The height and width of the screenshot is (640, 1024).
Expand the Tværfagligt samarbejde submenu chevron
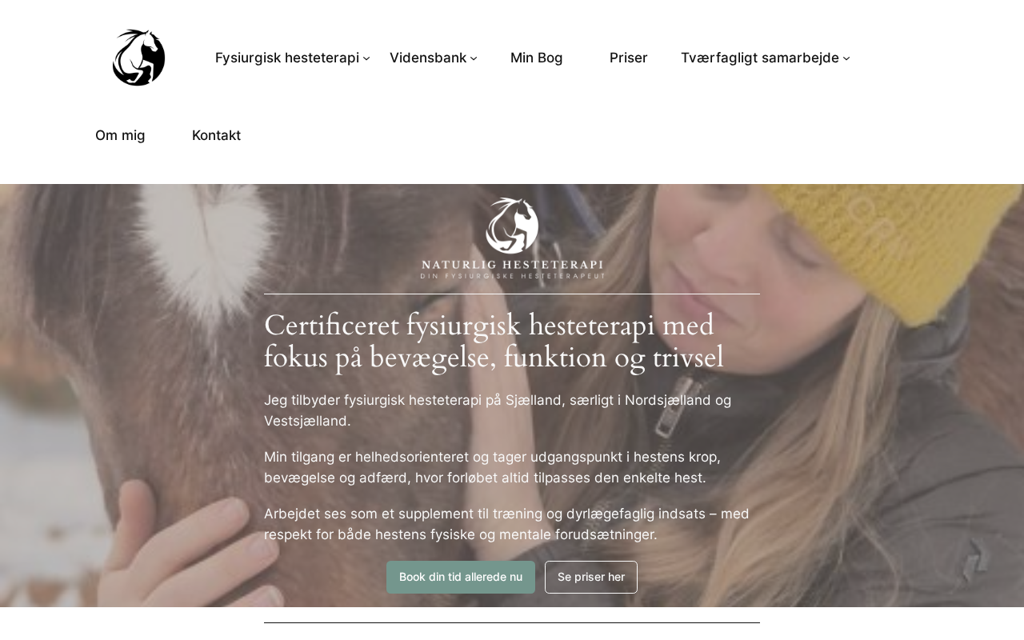(x=846, y=58)
